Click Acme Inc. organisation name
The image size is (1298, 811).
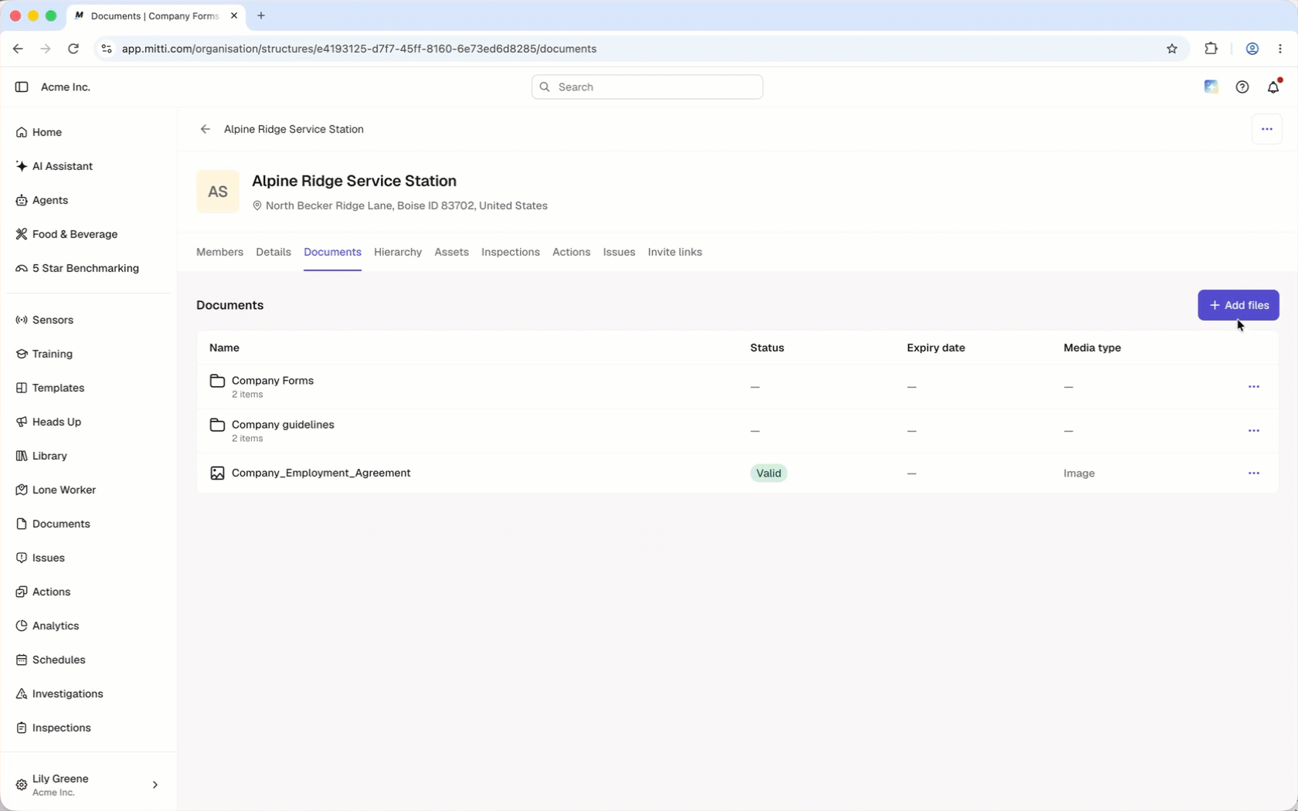click(x=66, y=87)
